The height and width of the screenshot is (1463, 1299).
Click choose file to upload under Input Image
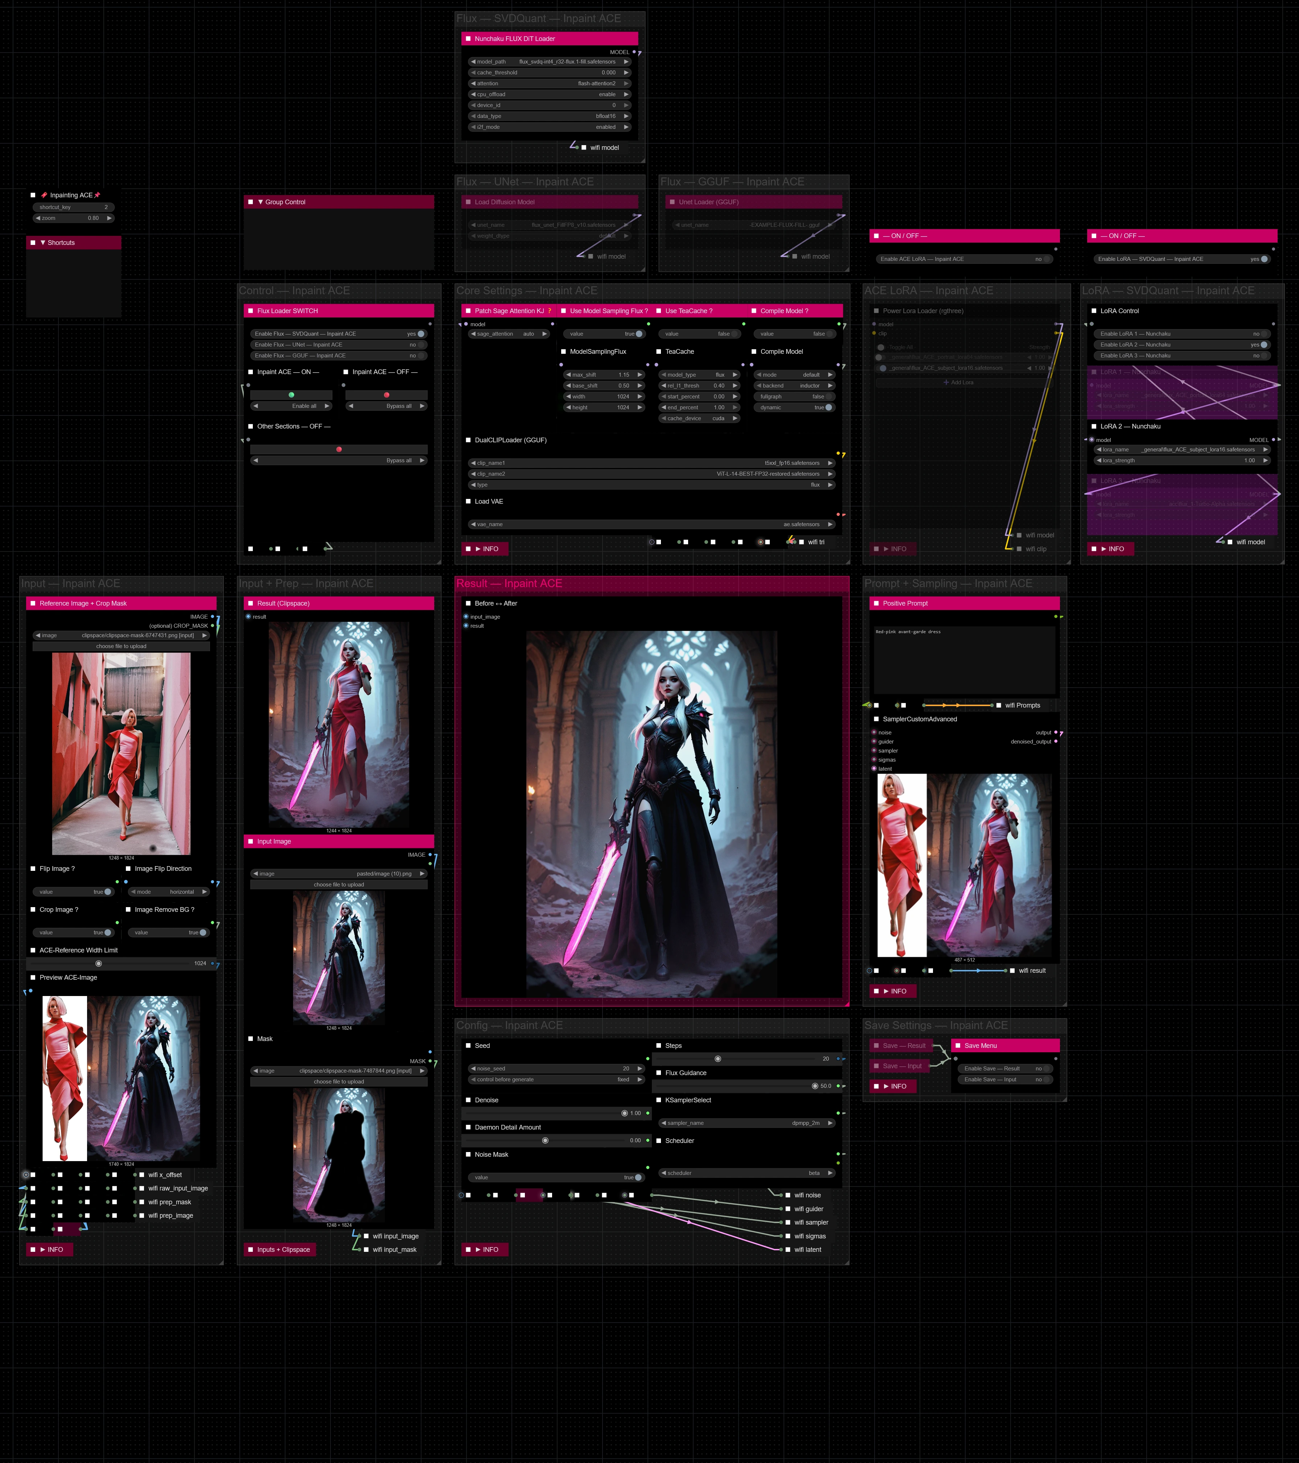tap(338, 885)
